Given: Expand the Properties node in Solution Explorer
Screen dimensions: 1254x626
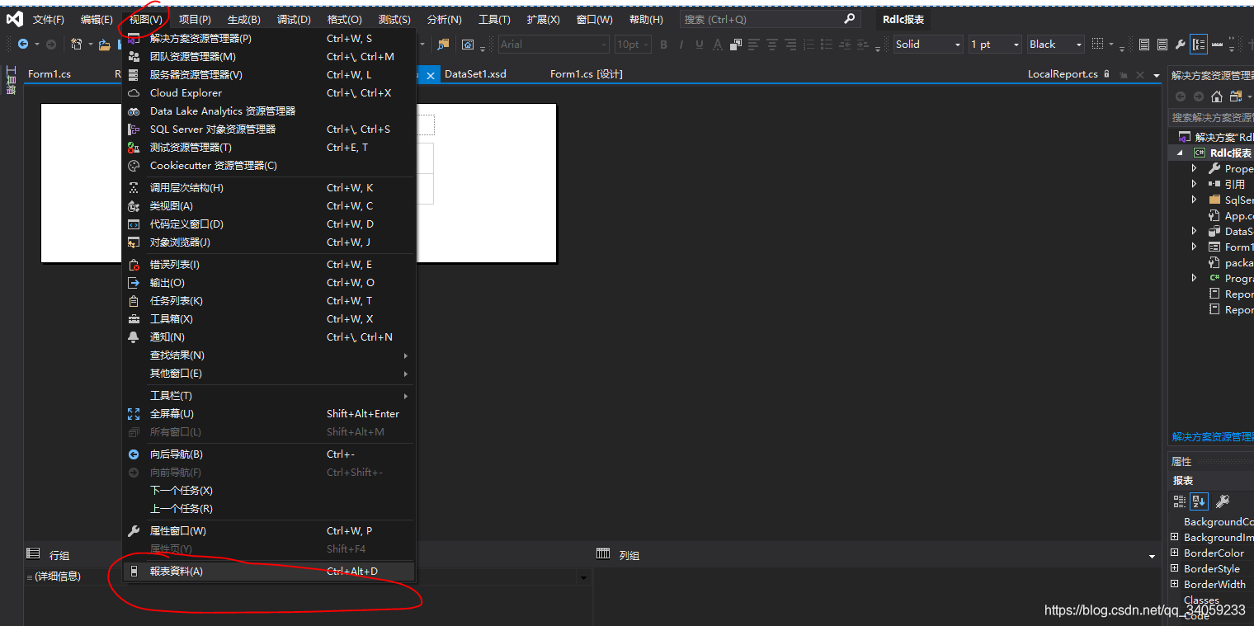Looking at the screenshot, I should point(1194,168).
